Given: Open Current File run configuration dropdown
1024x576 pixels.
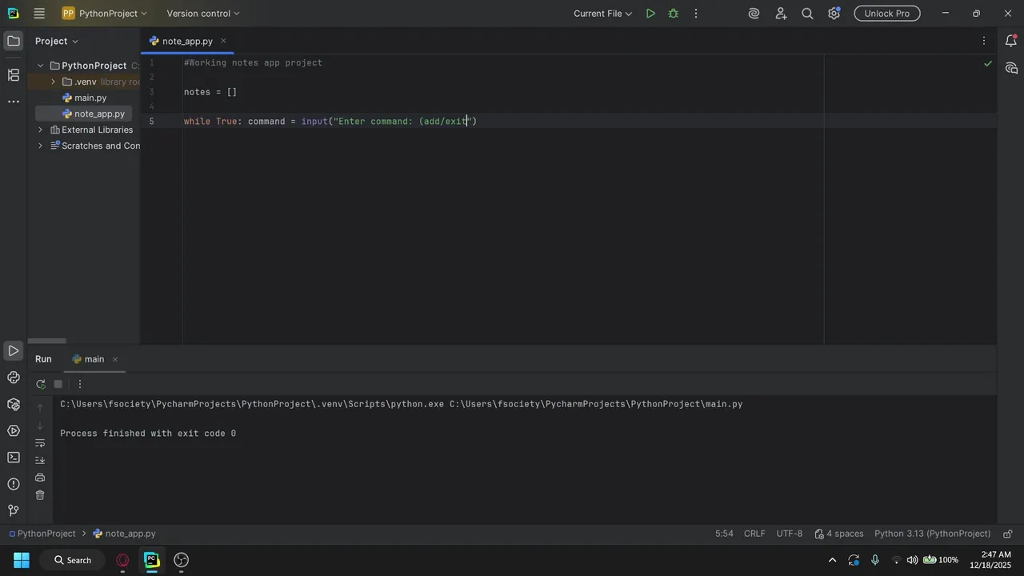Looking at the screenshot, I should point(602,14).
